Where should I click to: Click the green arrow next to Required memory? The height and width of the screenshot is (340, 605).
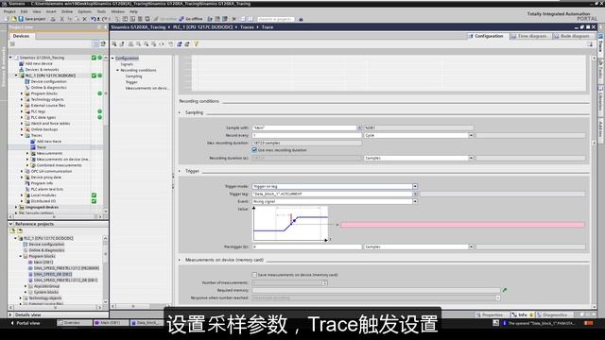(504, 290)
